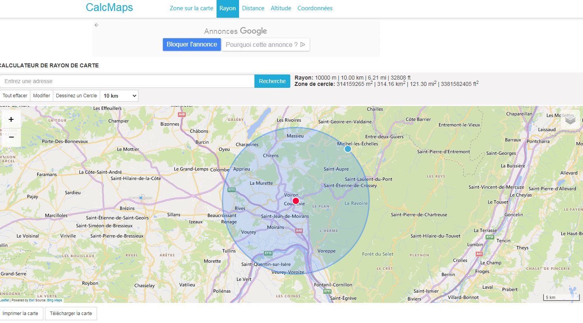Zoom in the map with plus button

[x=11, y=119]
